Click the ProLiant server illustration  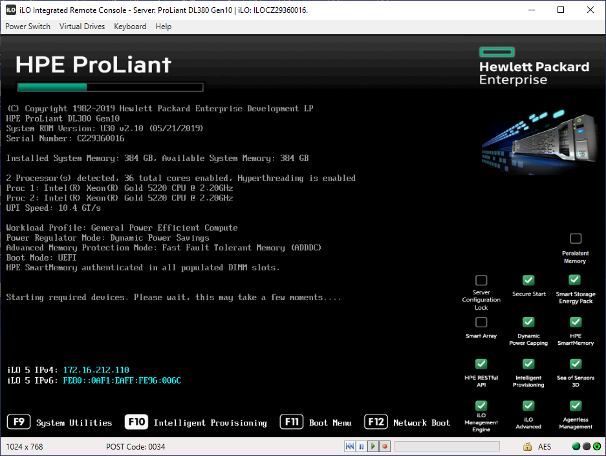pyautogui.click(x=539, y=142)
